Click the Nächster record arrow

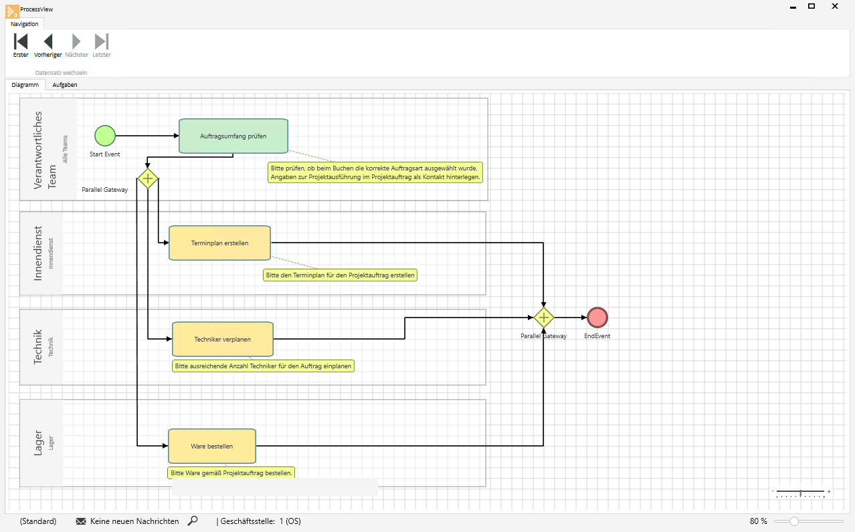pyautogui.click(x=76, y=41)
